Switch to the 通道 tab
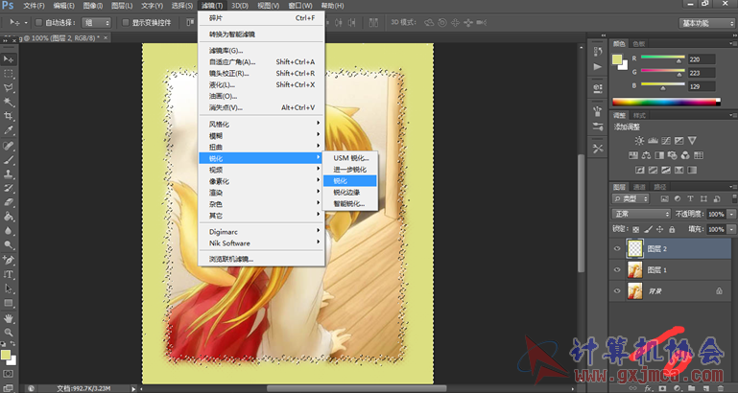The width and height of the screenshot is (738, 393). coord(639,187)
